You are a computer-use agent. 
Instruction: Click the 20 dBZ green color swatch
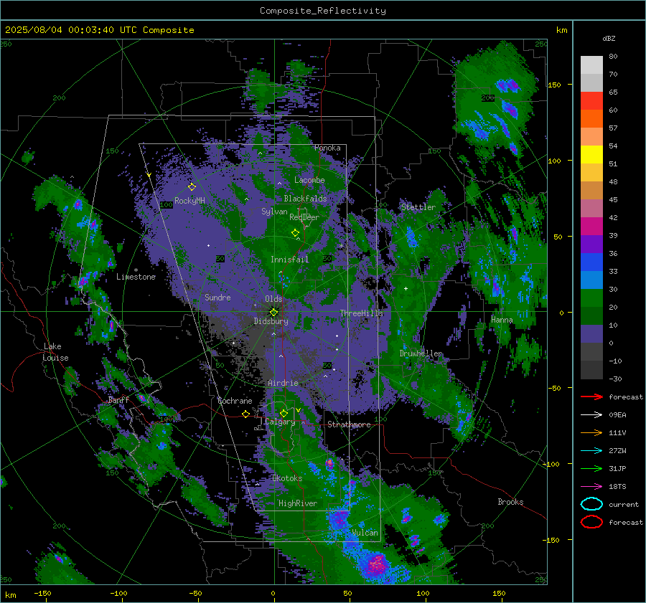591,315
